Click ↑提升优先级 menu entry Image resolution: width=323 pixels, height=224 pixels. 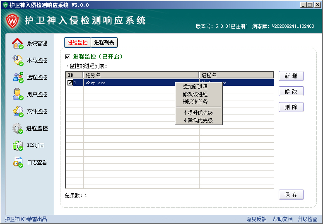click(x=198, y=113)
